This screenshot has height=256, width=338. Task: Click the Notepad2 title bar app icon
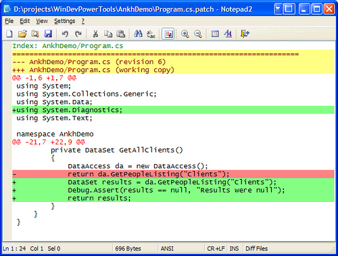pos(7,9)
